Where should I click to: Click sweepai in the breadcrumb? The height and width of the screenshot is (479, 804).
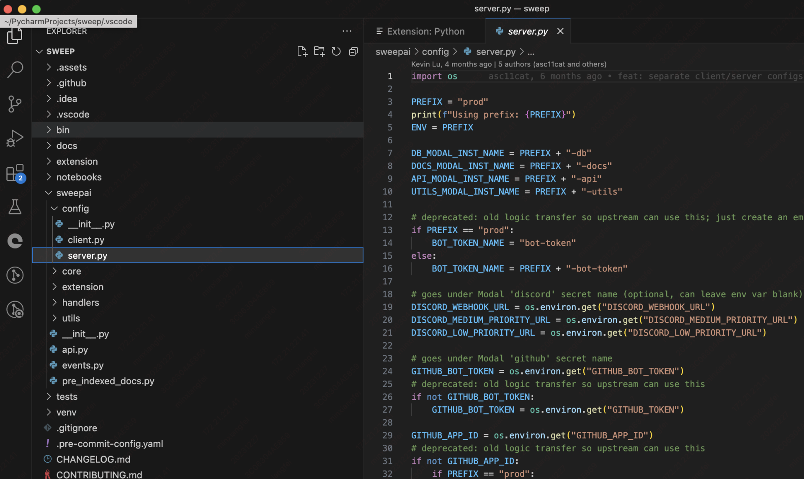(393, 52)
